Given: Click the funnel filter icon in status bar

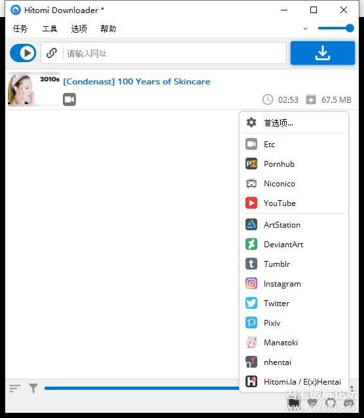Looking at the screenshot, I should click(33, 389).
